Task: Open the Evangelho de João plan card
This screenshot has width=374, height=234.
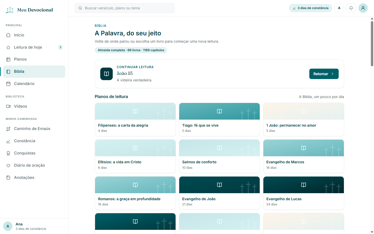Action: coord(219,193)
